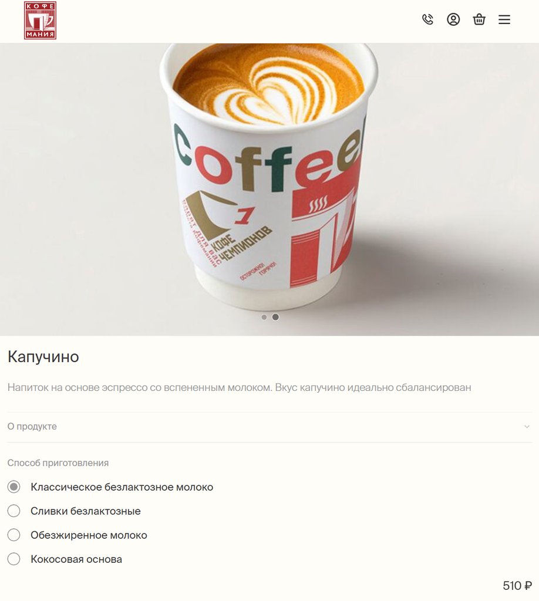
Task: Expand the О продукте section chevron
Action: 527,427
